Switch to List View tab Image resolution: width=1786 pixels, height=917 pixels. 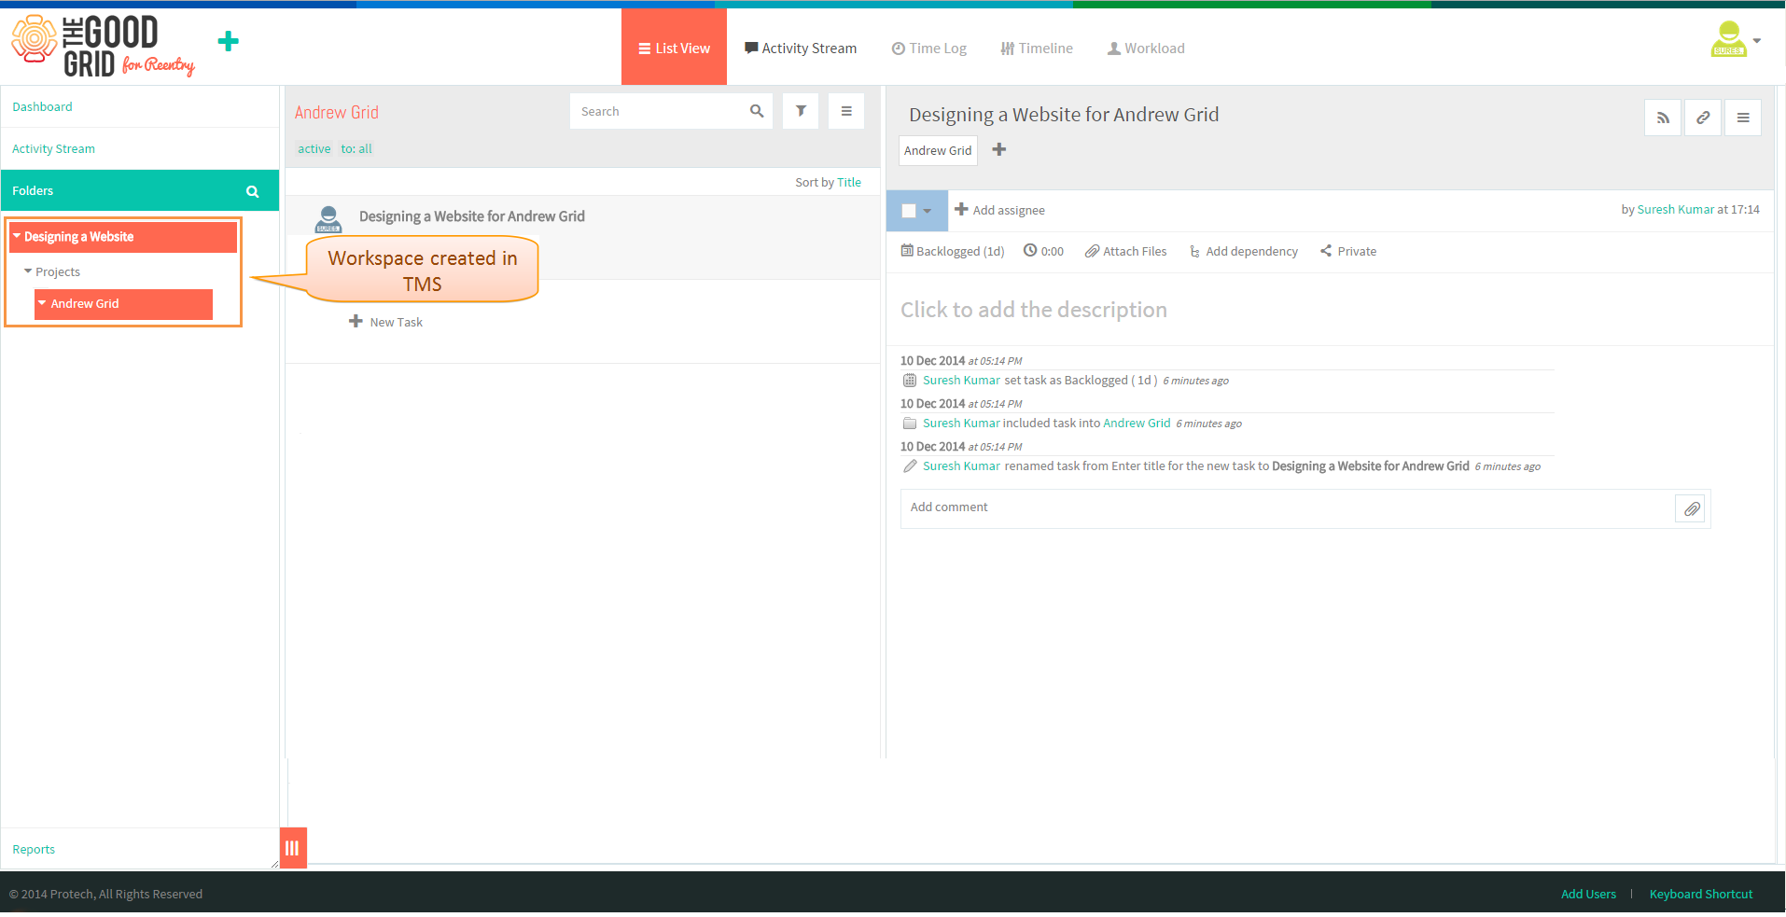pos(674,48)
